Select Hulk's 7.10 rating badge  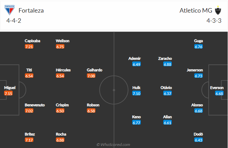coord(136,93)
